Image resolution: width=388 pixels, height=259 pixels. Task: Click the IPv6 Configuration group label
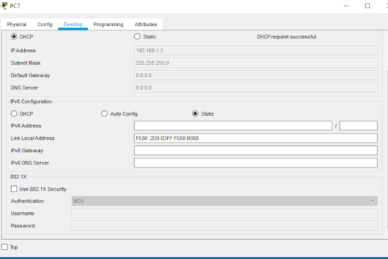pyautogui.click(x=31, y=101)
